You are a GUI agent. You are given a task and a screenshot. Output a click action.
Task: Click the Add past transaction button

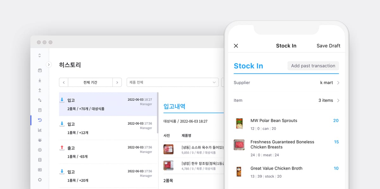pos(313,66)
